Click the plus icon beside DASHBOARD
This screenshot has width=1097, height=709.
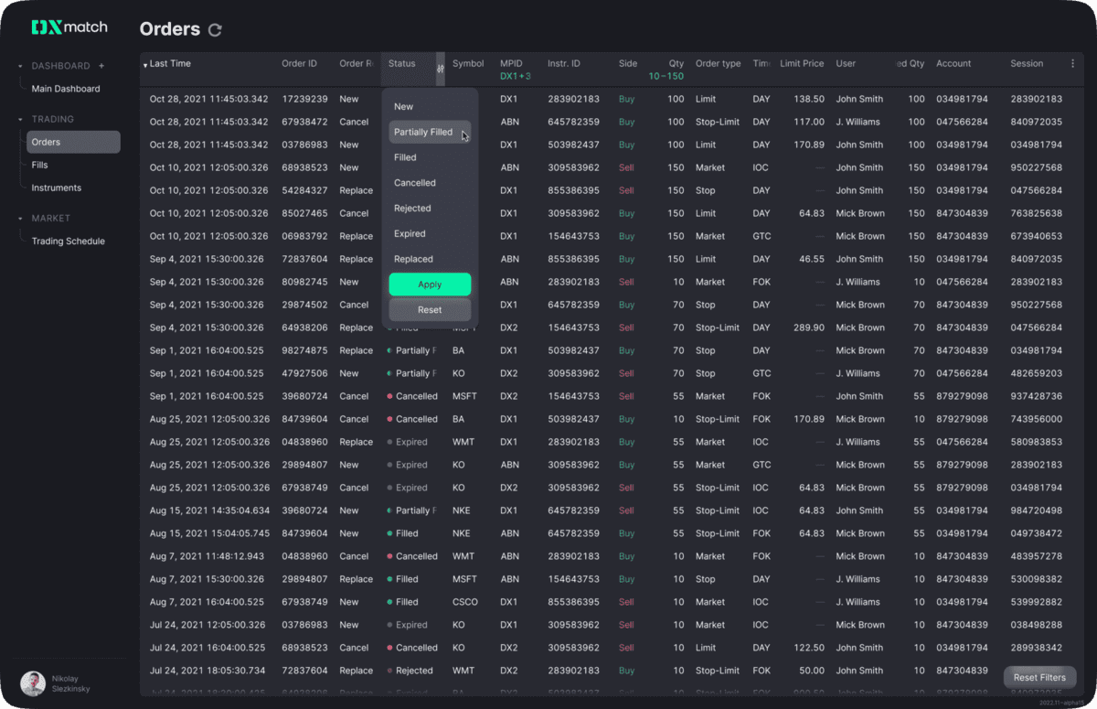(x=101, y=65)
